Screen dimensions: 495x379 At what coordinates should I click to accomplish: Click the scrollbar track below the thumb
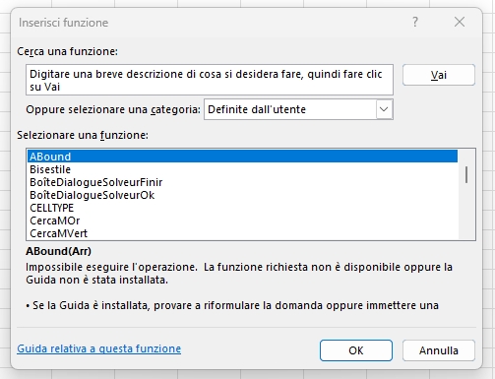466,212
